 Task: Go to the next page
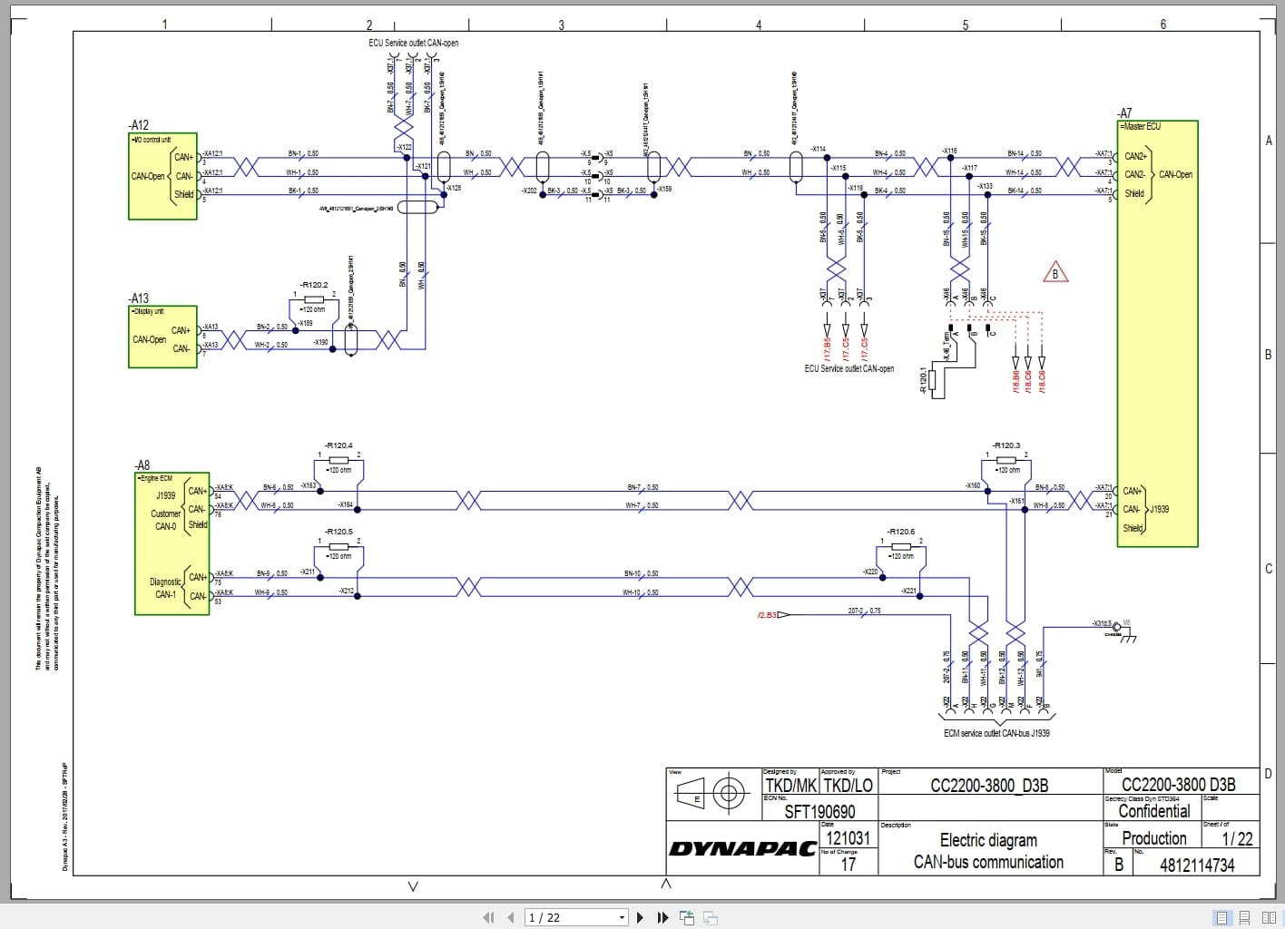point(640,917)
